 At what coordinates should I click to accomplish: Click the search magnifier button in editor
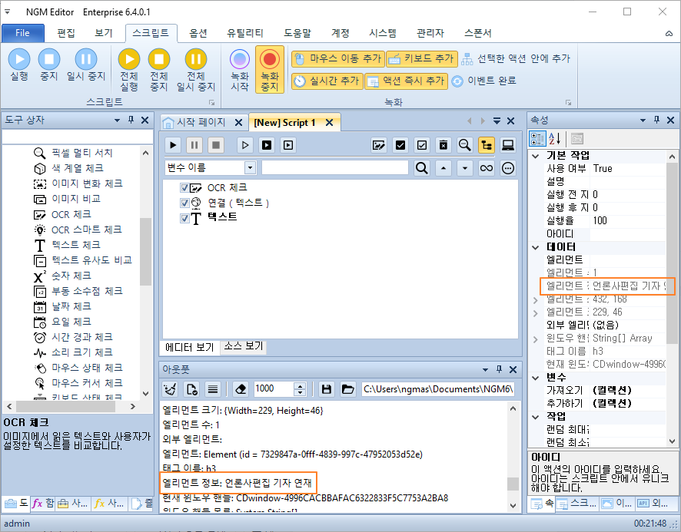[421, 168]
